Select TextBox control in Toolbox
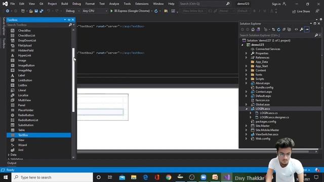Screen dimensions: 324x182 click(38, 135)
